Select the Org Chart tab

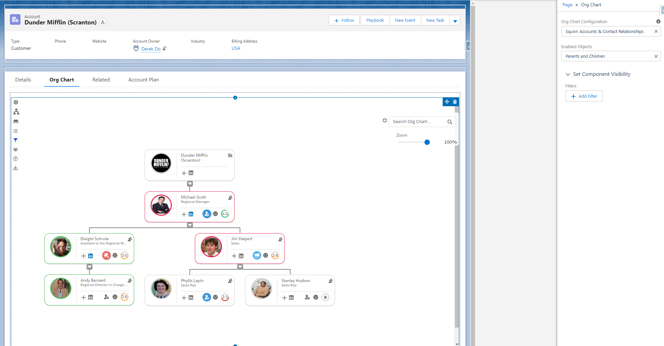coord(62,80)
